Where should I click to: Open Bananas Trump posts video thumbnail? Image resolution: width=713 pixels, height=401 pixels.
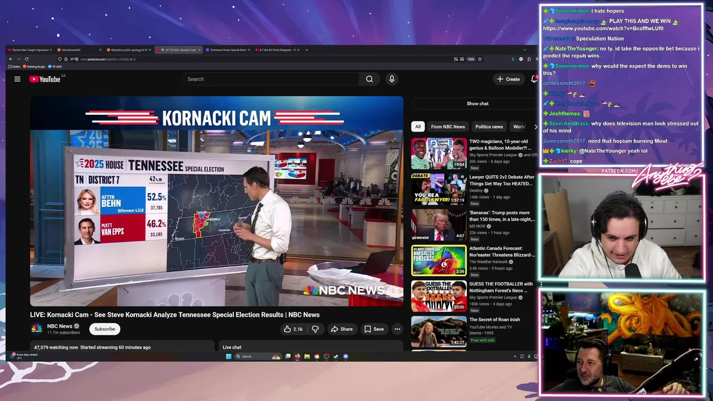[439, 224]
